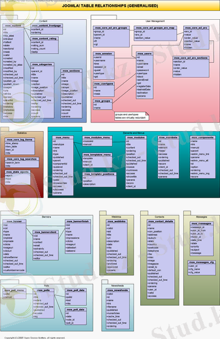The image size is (220, 339).
Task: Select the mos_sections table
Action: (71, 94)
